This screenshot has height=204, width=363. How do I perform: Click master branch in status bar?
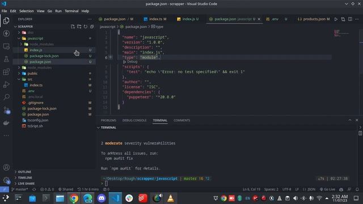pyautogui.click(x=20, y=189)
